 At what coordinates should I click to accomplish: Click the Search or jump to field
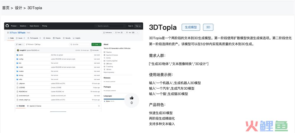coord(110,26)
